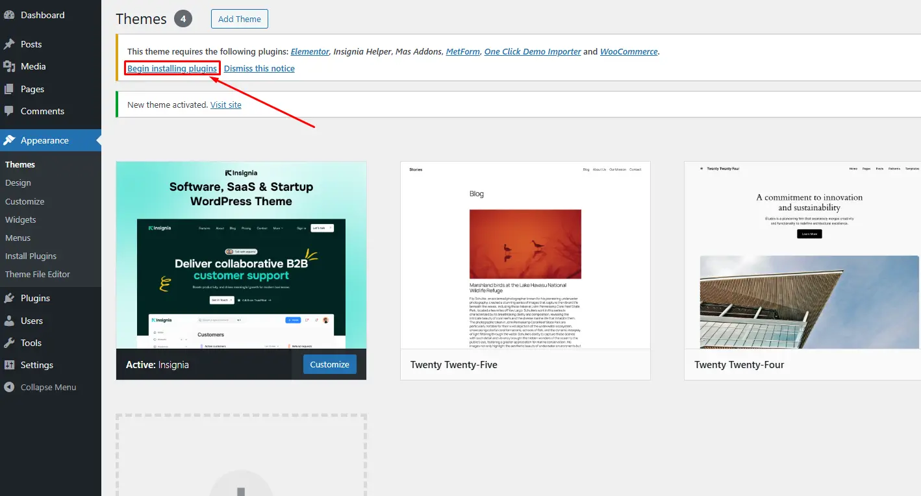Click the Twenty Twenty-Five theme name
This screenshot has width=921, height=496.
coord(454,365)
